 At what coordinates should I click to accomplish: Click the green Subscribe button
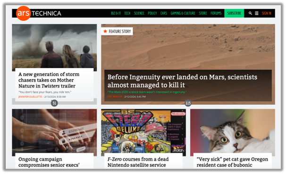click(x=234, y=13)
